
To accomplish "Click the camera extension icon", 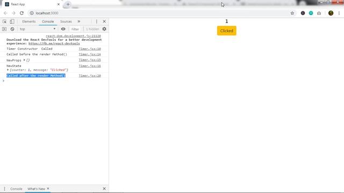I will coord(319,13).
